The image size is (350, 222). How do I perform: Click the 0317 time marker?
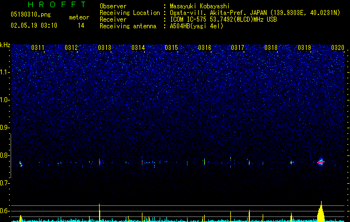pyautogui.click(x=238, y=48)
